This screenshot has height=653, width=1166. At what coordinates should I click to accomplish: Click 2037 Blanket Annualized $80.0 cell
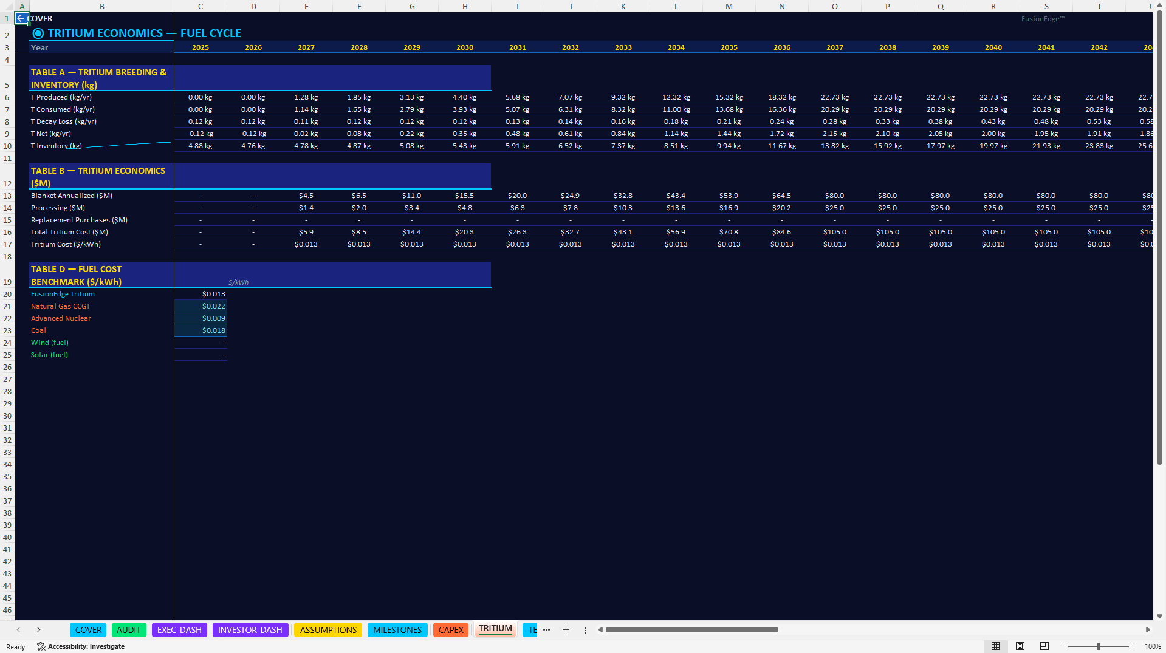tap(835, 196)
